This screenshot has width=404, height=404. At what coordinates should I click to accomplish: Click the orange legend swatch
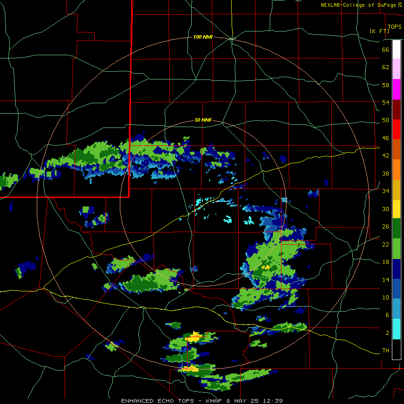pos(396,170)
